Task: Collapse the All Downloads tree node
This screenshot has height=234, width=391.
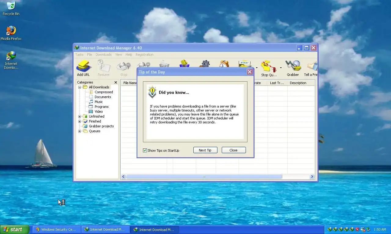Action: [x=80, y=87]
